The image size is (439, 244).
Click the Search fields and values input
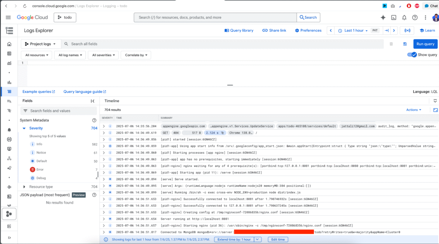(58, 111)
